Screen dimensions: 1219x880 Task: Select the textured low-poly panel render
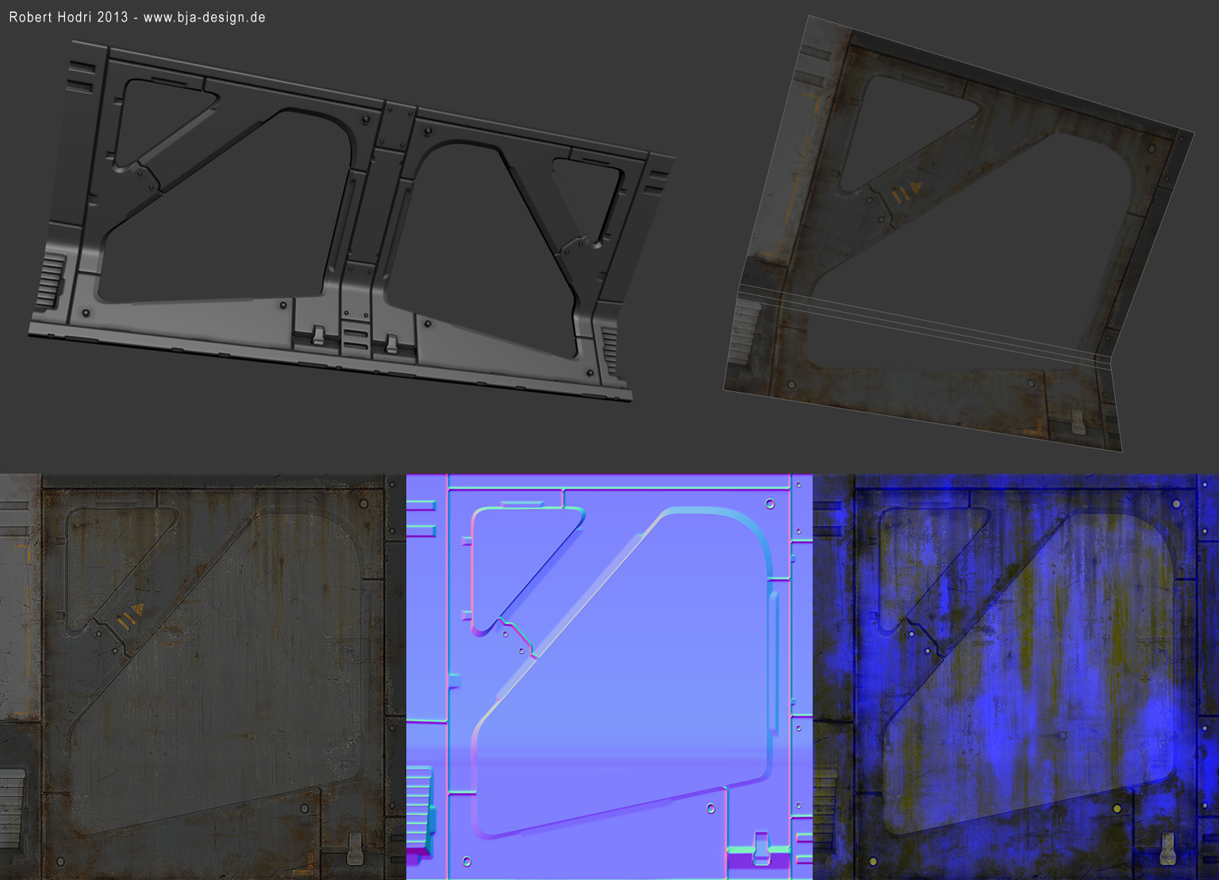959,234
